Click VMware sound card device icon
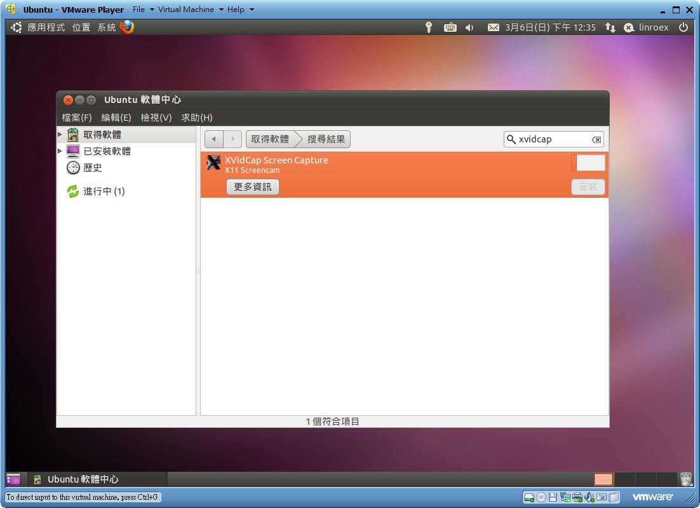Image resolution: width=700 pixels, height=508 pixels. (589, 497)
